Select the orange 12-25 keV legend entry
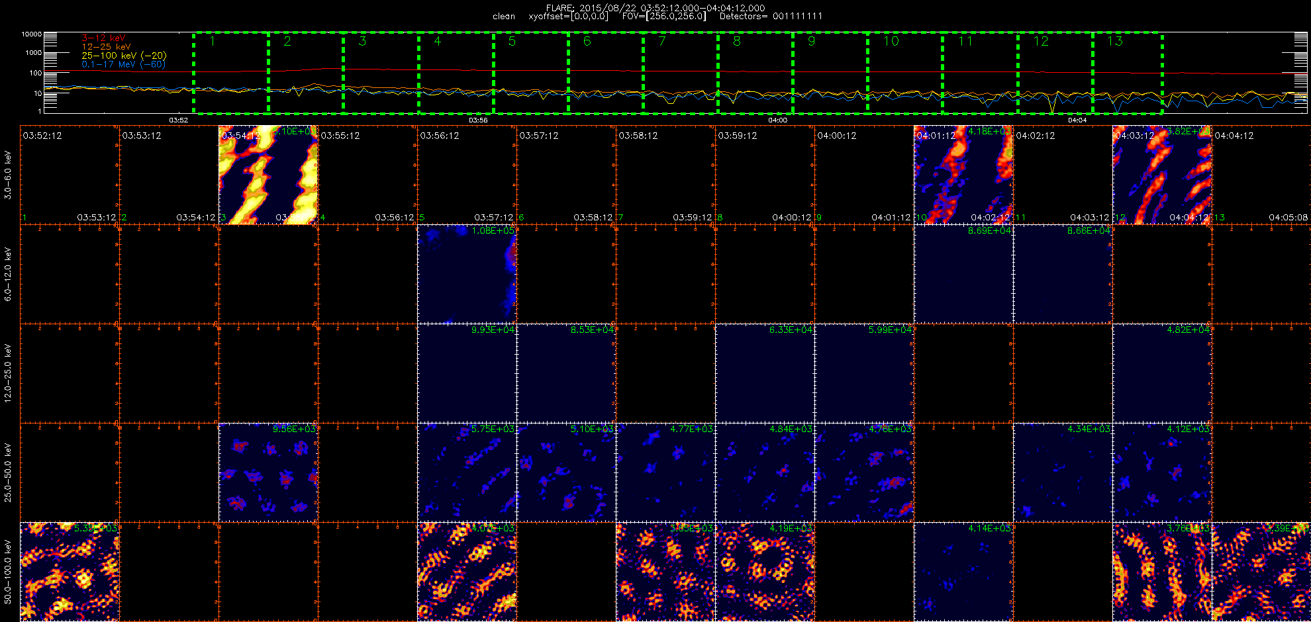The width and height of the screenshot is (1311, 622). [107, 47]
